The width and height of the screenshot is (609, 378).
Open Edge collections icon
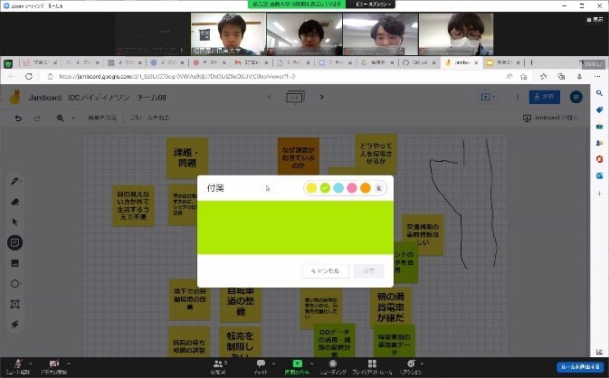(561, 77)
